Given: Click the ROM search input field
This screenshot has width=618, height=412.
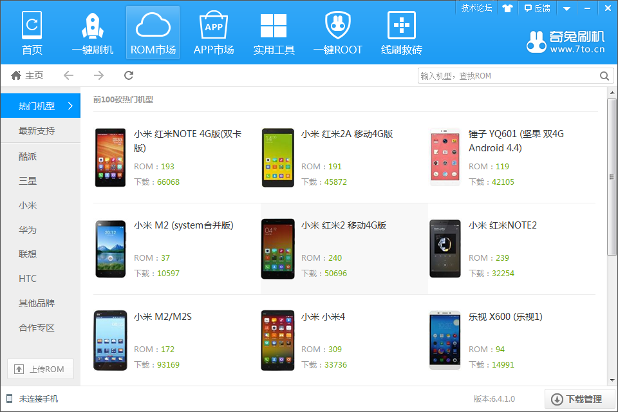Looking at the screenshot, I should [x=507, y=76].
